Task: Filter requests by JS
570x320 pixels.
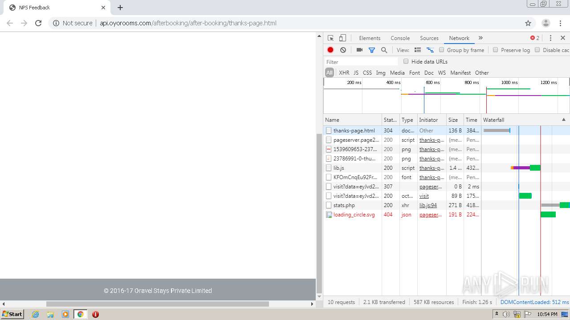Action: point(356,73)
